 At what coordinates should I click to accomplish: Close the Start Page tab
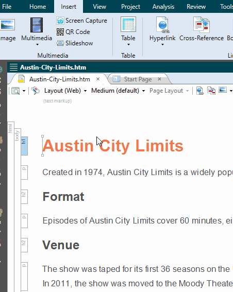tap(159, 79)
